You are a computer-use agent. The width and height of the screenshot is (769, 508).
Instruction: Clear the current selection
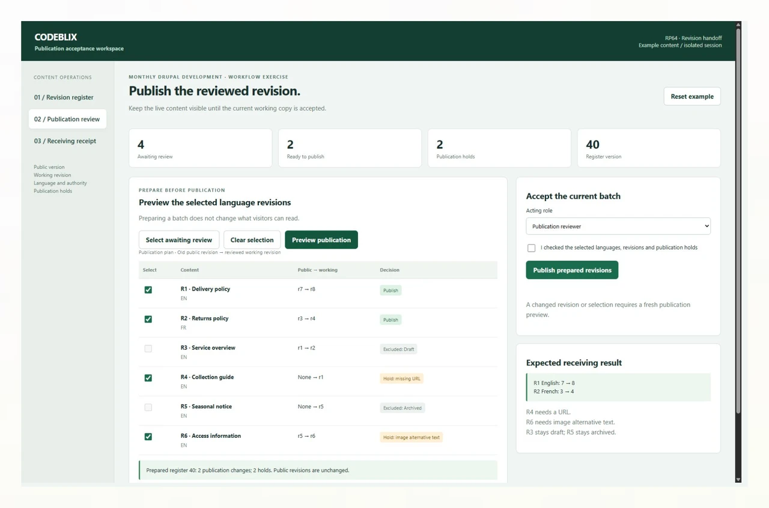(x=252, y=240)
